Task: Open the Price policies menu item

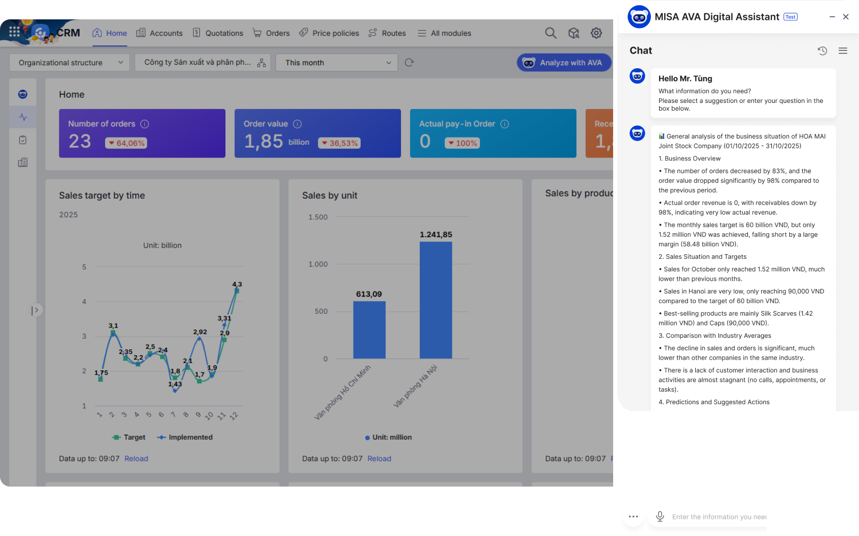Action: click(329, 33)
